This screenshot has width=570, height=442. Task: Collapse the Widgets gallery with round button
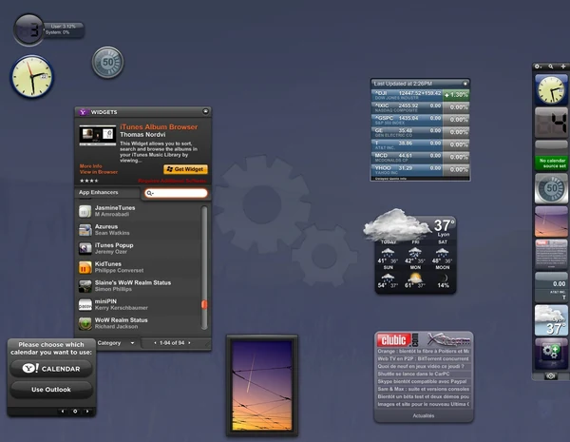click(x=205, y=111)
